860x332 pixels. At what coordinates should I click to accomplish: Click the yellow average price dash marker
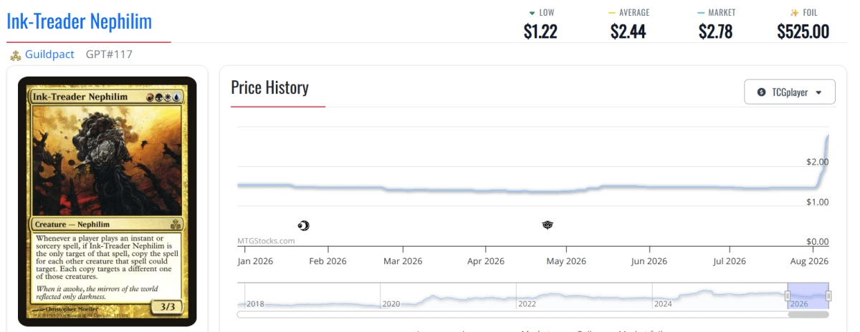pyautogui.click(x=612, y=13)
